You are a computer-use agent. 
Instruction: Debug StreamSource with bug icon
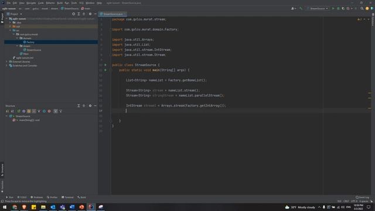pyautogui.click(x=338, y=8)
